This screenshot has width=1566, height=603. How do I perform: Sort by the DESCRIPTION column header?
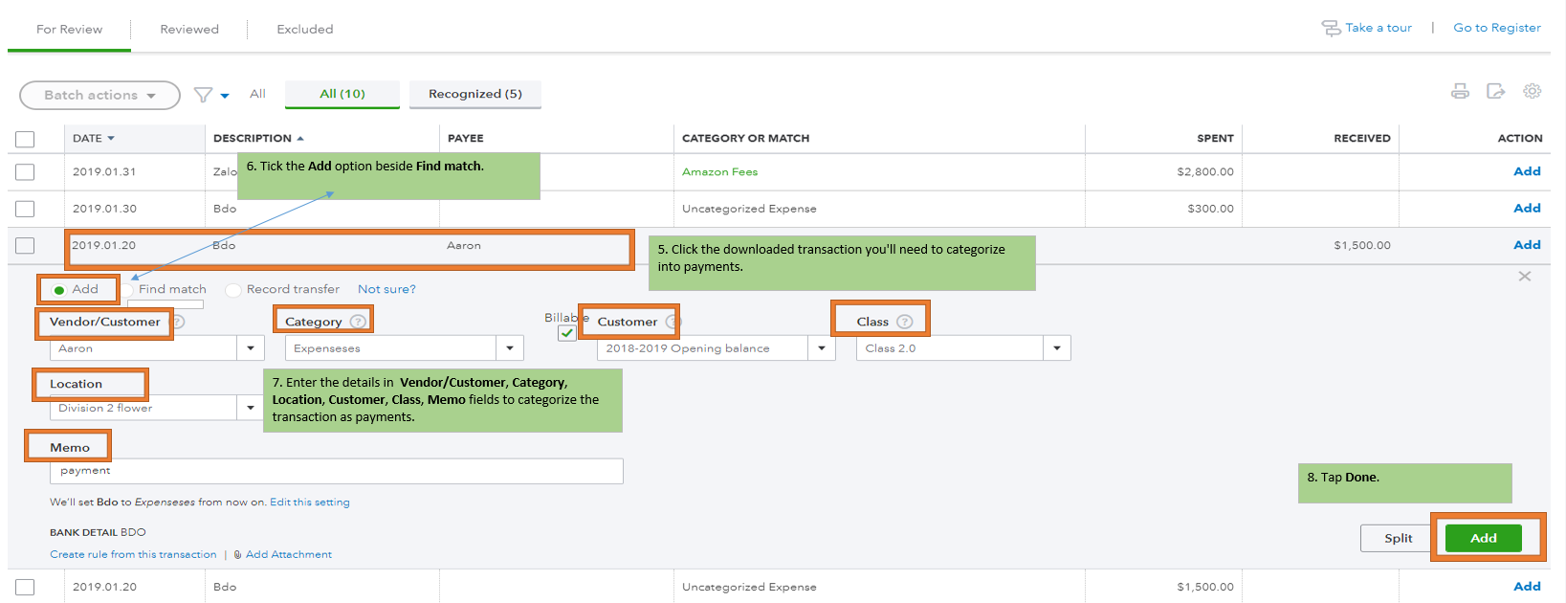tap(258, 138)
